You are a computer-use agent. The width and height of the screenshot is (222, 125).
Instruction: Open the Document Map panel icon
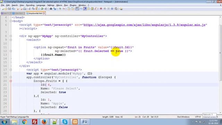[92, 9]
